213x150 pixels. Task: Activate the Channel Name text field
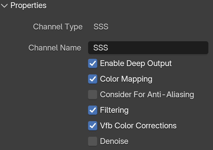148,48
